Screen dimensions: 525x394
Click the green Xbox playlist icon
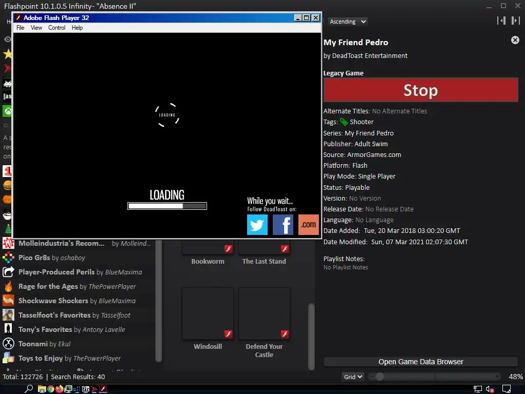[x=7, y=111]
